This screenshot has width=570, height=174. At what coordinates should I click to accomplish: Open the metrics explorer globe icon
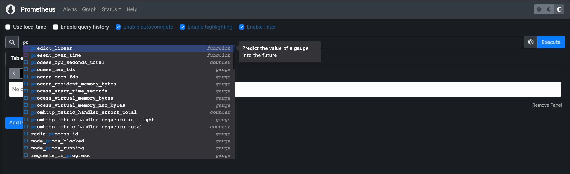(531, 42)
